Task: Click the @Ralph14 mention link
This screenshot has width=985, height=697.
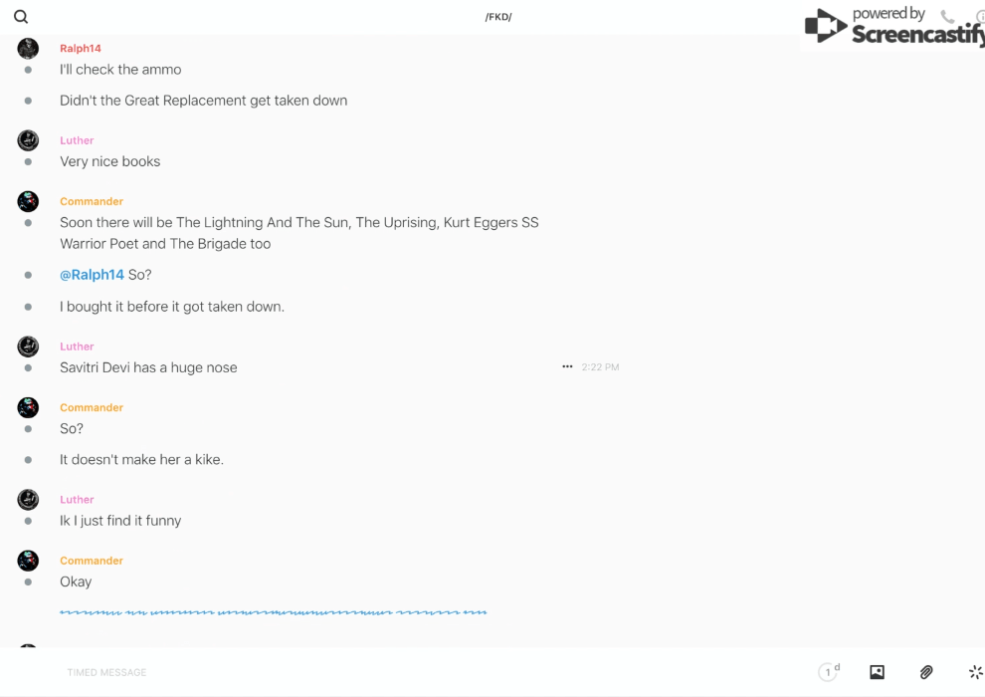Action: [92, 275]
